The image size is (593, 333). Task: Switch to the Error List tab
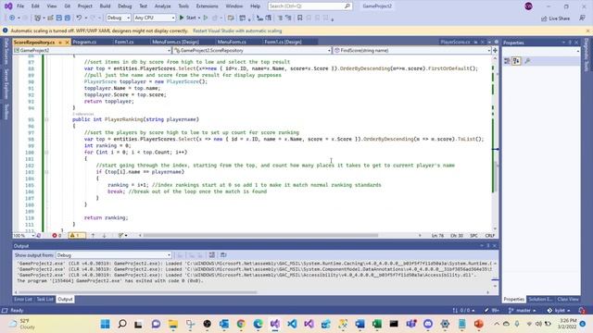[22, 300]
